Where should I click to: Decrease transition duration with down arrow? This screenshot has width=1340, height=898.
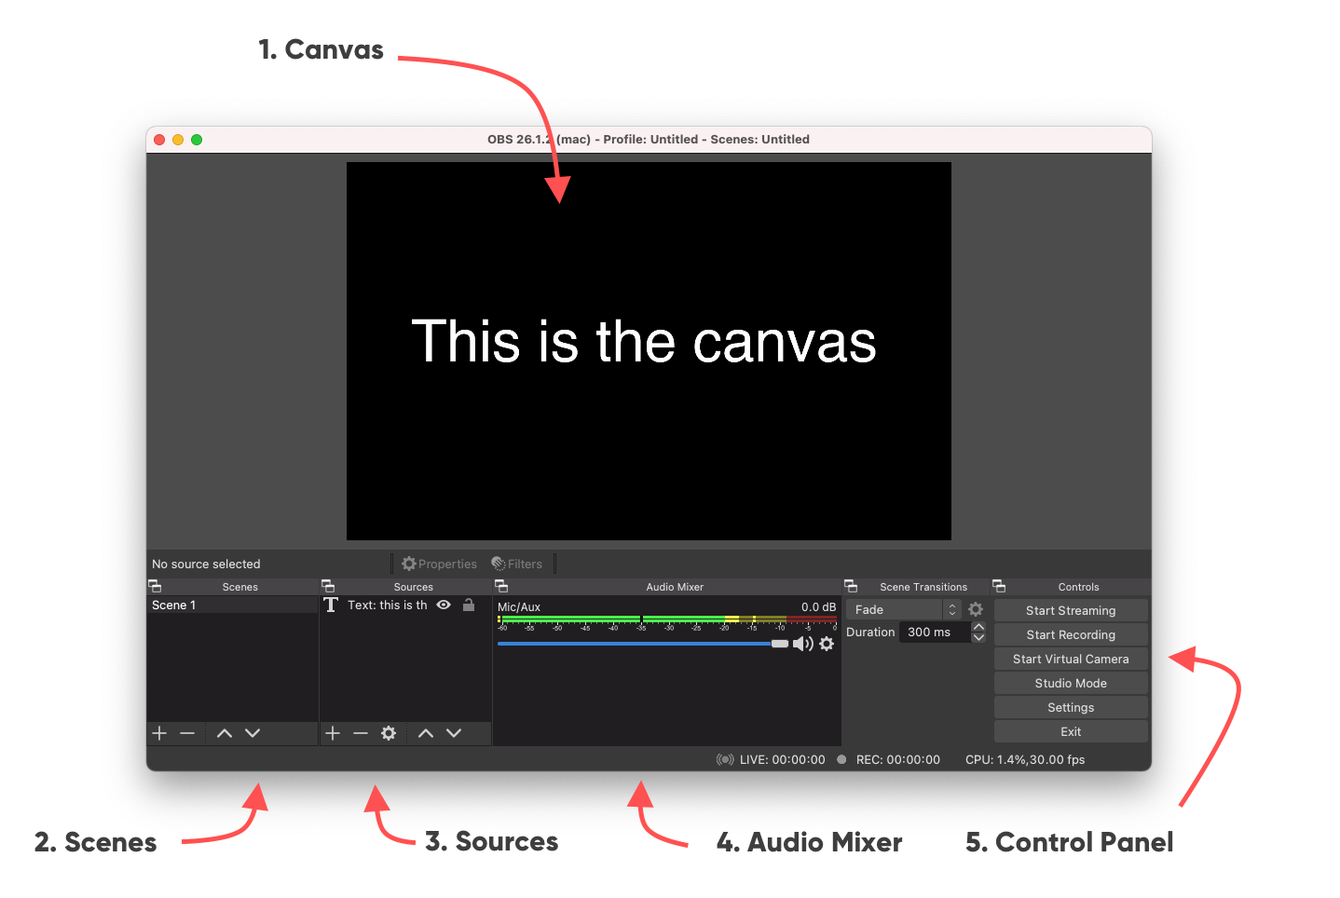pos(978,637)
